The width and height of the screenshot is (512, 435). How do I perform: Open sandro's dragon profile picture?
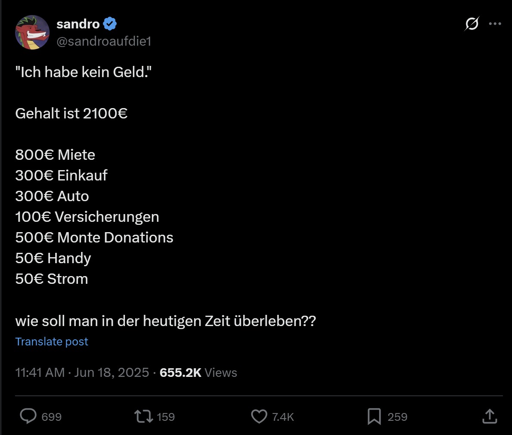point(32,32)
